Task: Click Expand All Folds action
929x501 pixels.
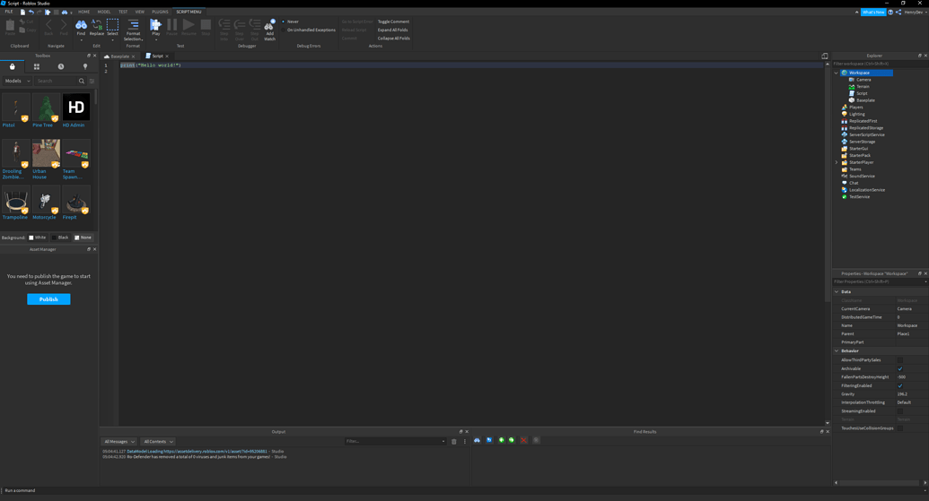Action: pos(393,30)
